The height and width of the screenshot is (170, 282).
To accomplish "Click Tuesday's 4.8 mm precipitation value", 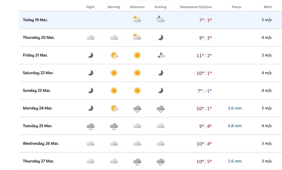I will pyautogui.click(x=235, y=126).
